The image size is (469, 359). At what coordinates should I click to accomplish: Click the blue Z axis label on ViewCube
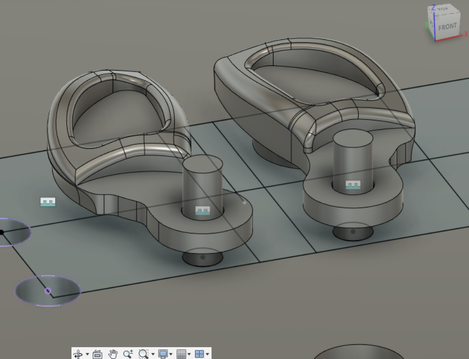coord(433,8)
